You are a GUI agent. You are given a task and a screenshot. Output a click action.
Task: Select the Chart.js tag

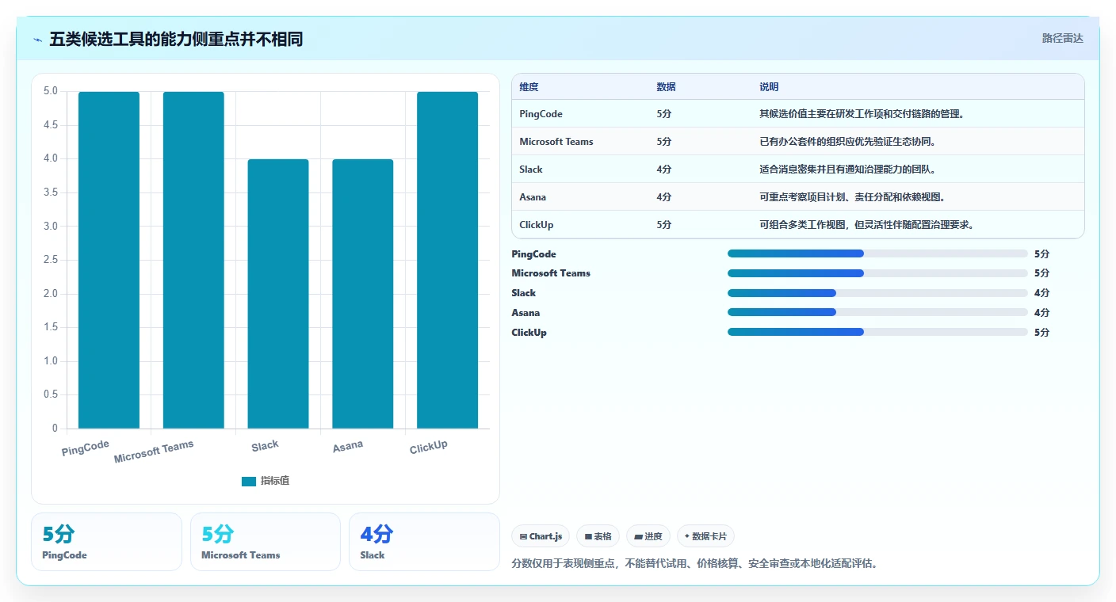541,536
